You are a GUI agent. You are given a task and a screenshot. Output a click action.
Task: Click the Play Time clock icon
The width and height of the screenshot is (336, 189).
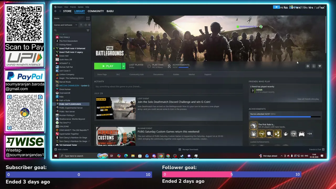pyautogui.click(x=149, y=66)
